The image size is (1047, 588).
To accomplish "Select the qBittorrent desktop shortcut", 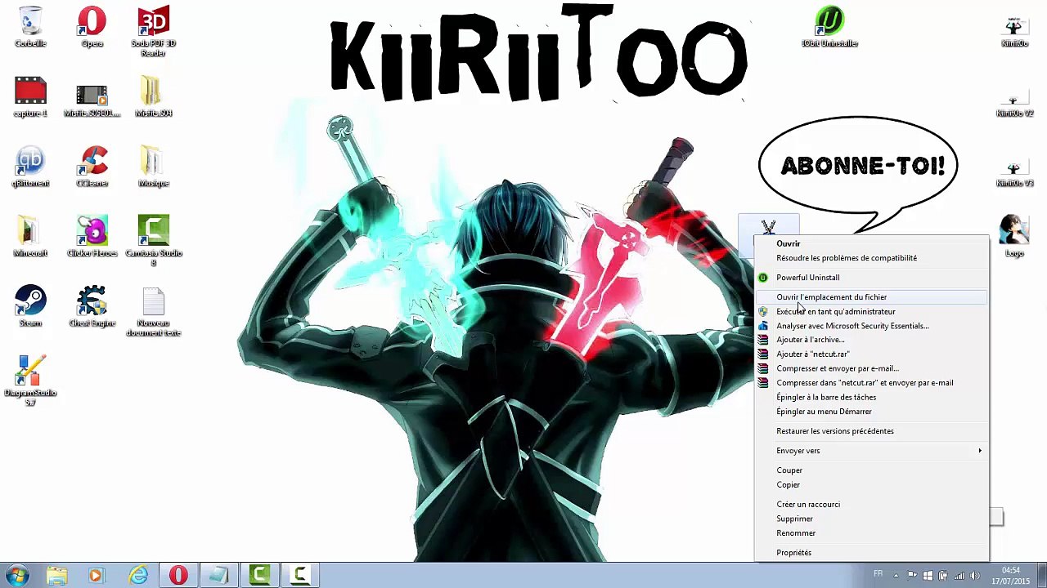I will click(30, 167).
